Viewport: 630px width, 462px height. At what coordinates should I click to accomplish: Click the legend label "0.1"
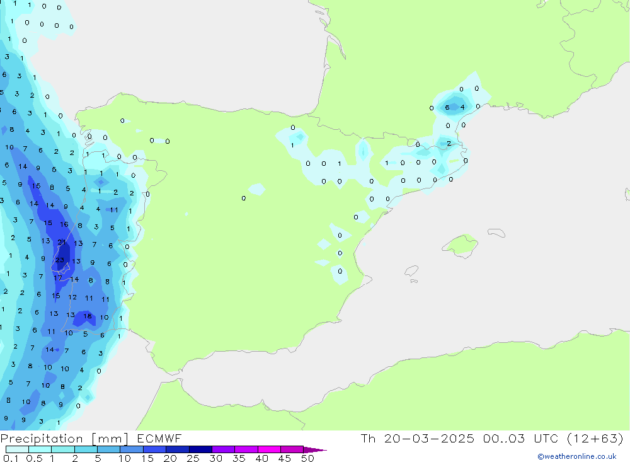pos(11,458)
